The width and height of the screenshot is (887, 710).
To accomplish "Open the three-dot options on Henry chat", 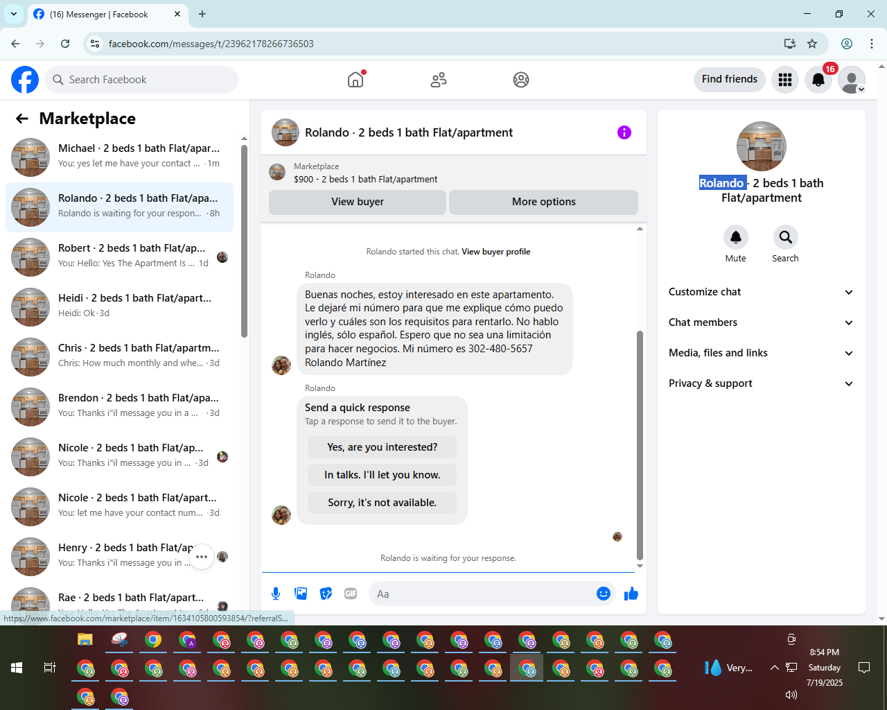I will point(202,557).
